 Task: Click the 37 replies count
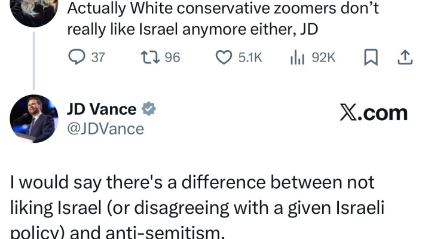click(97, 57)
